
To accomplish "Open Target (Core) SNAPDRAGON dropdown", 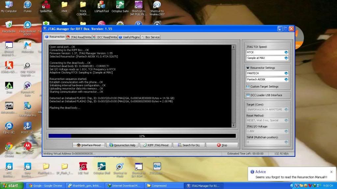I will click(286, 109).
